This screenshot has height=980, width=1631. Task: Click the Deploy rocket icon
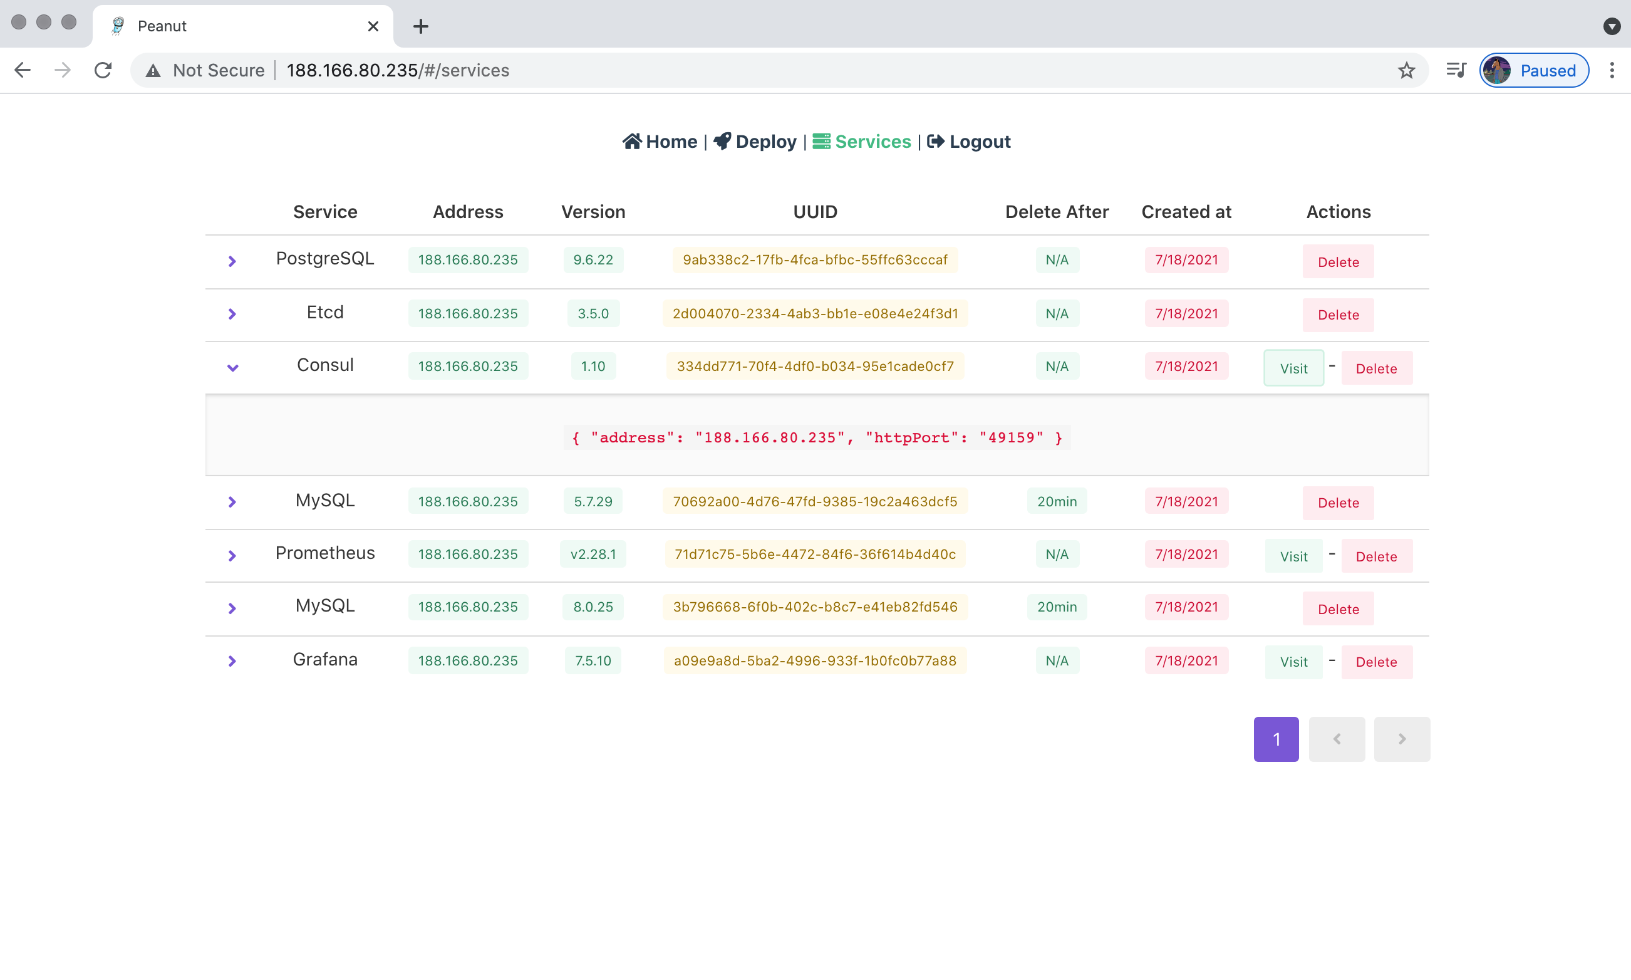coord(722,142)
